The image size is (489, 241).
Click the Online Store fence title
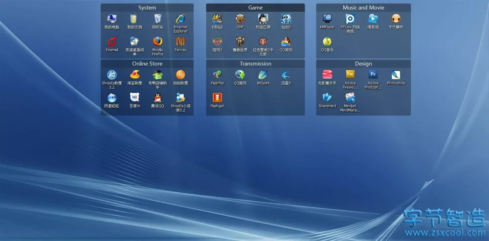[x=147, y=63]
